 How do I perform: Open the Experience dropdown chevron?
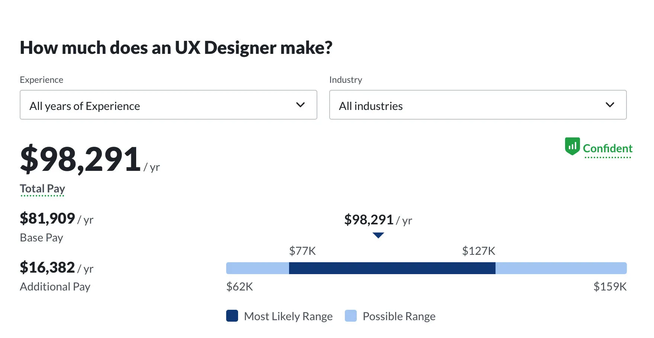301,105
